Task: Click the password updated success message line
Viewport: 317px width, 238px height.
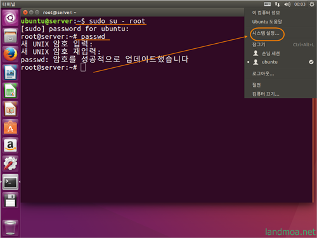Action: click(105, 59)
